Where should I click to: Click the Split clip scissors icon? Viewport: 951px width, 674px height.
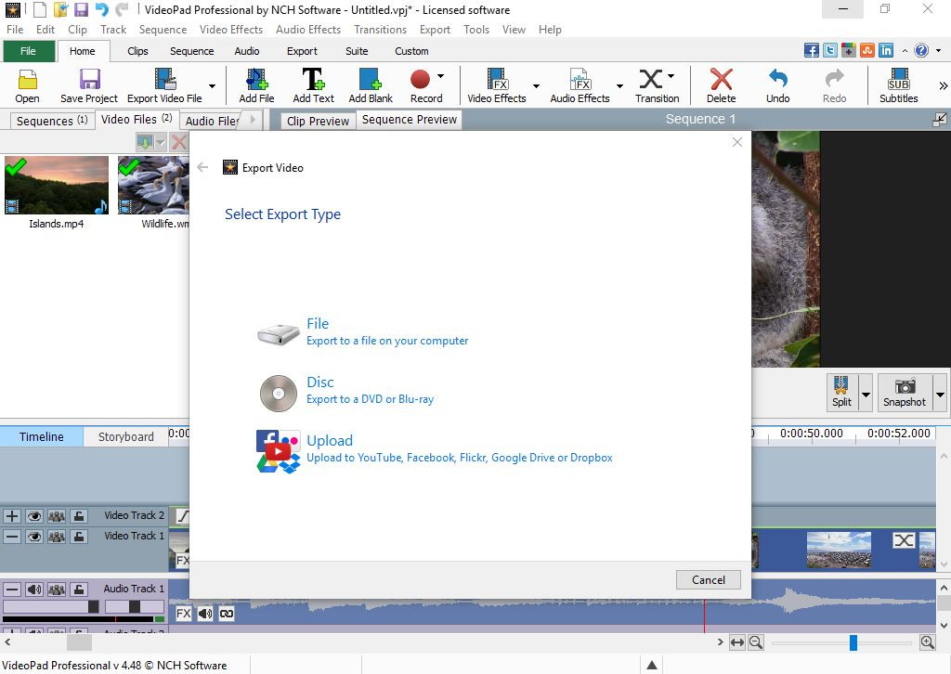point(841,386)
